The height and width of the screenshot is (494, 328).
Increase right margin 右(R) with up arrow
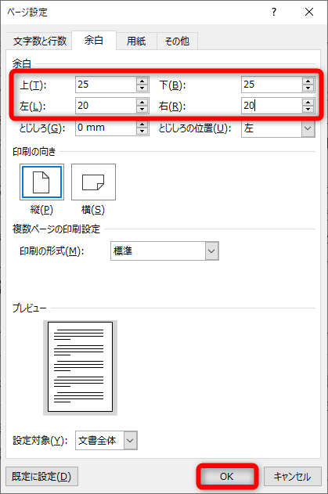coord(308,102)
